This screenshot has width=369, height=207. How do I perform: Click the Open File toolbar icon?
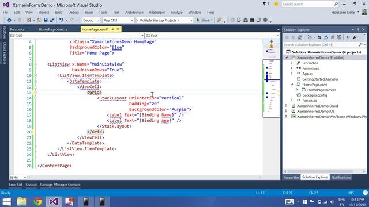pyautogui.click(x=39, y=20)
